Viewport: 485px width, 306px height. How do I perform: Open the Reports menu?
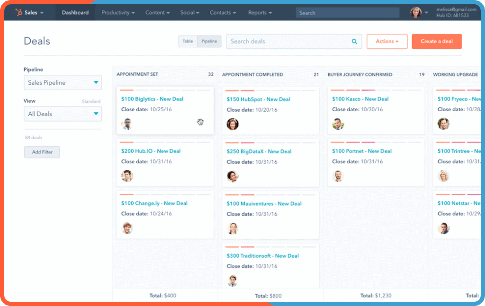tap(260, 12)
